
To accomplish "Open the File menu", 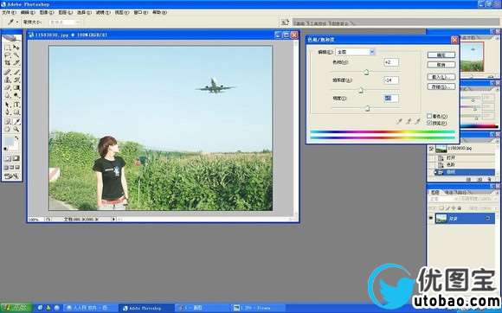I will 9,12.
